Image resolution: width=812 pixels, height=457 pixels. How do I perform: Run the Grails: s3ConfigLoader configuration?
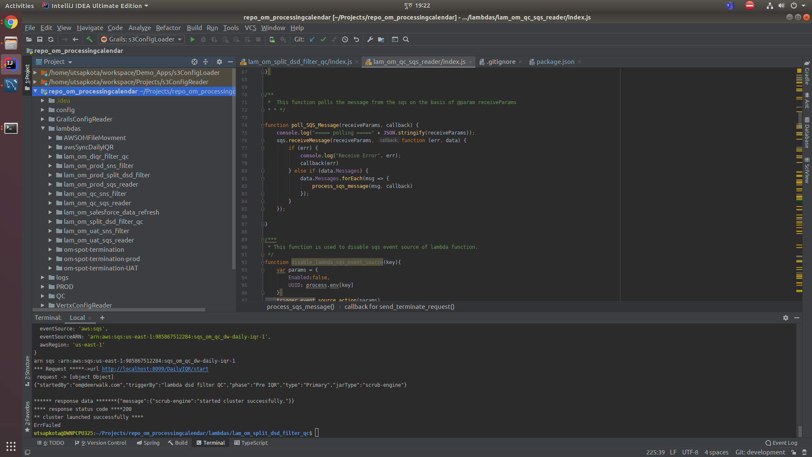click(x=193, y=39)
